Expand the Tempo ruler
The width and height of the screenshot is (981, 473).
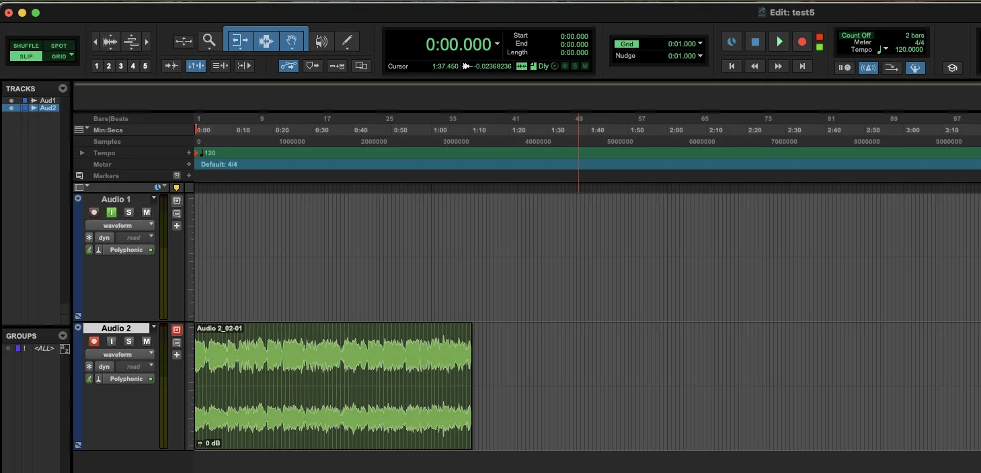click(x=82, y=153)
